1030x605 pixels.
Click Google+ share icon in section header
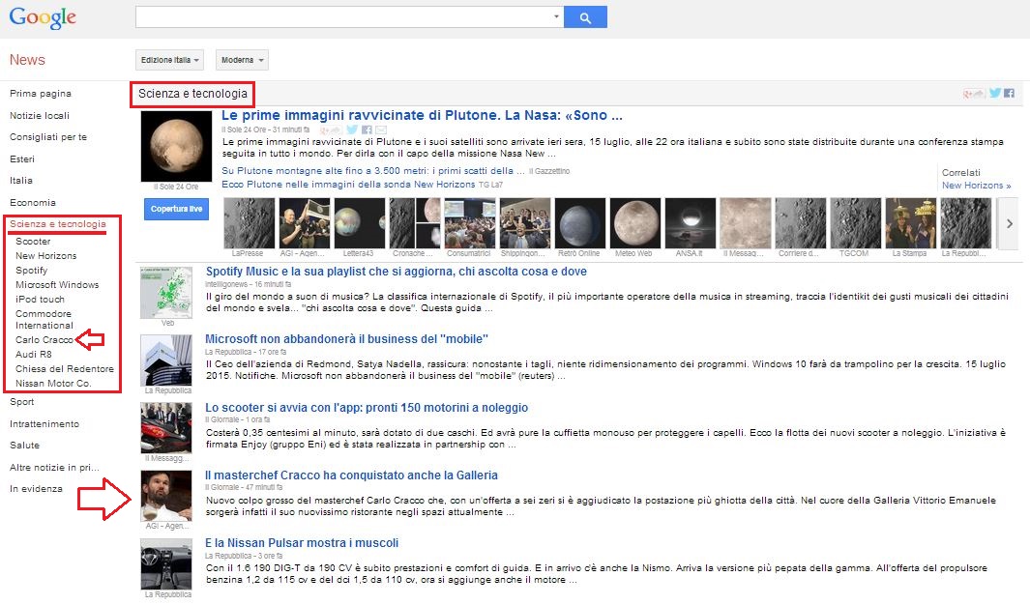click(973, 94)
